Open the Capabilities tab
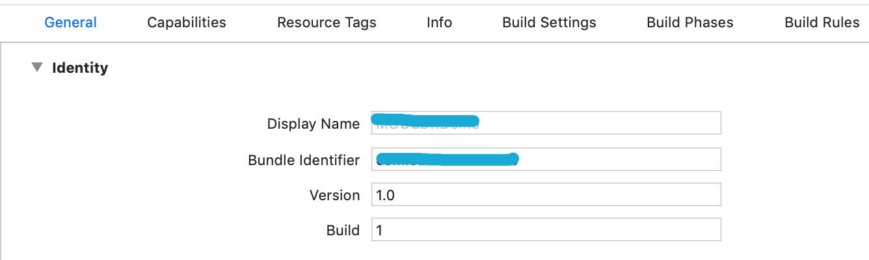869x260 pixels. coord(187,22)
